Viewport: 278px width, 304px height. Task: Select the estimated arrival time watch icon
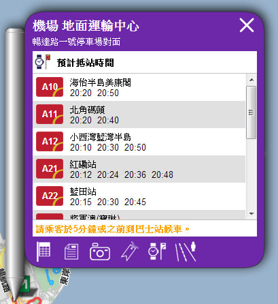(x=157, y=252)
